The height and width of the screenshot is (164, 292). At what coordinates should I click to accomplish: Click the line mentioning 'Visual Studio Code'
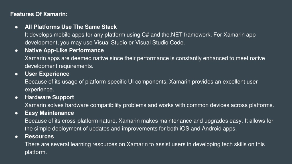click(x=105, y=43)
